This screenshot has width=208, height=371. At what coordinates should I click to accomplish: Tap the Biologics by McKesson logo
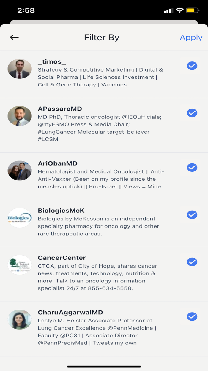(x=20, y=218)
